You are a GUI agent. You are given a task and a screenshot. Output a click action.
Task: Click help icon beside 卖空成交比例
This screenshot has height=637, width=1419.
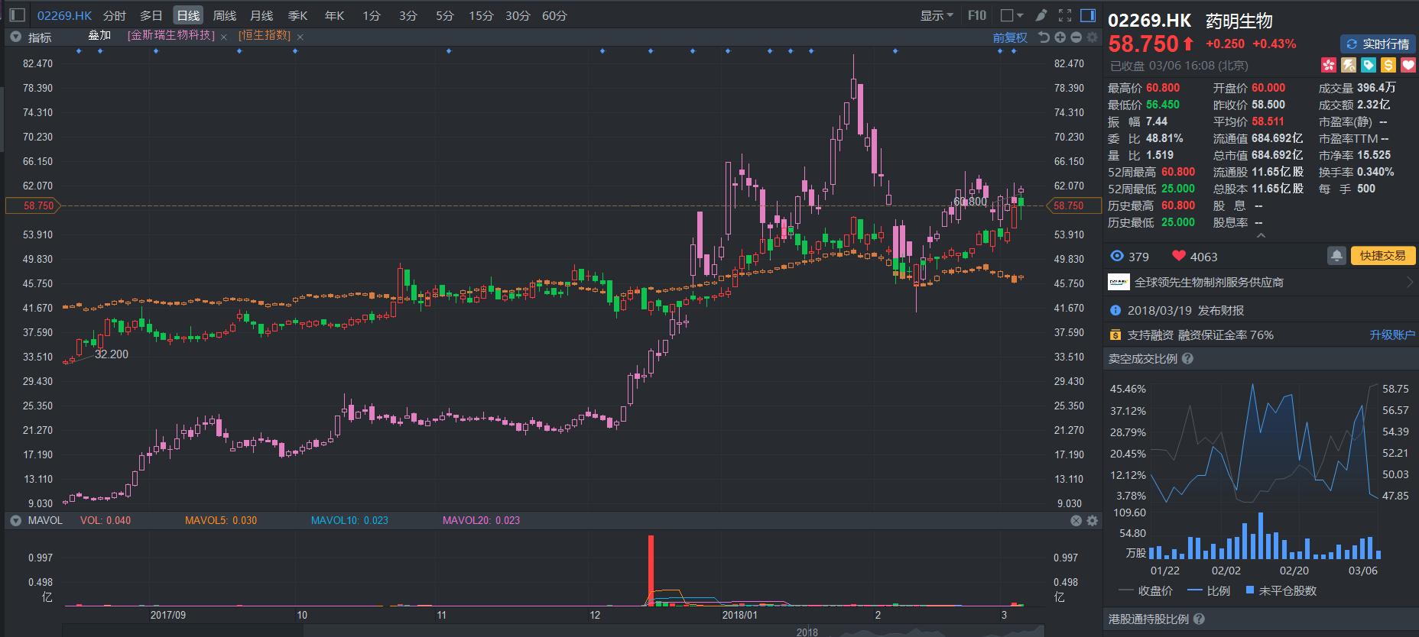click(1187, 359)
